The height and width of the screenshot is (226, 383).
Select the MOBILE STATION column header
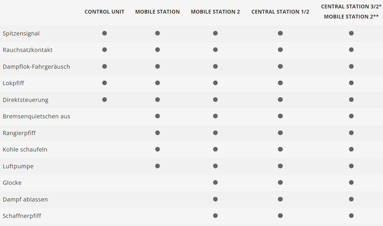(157, 12)
